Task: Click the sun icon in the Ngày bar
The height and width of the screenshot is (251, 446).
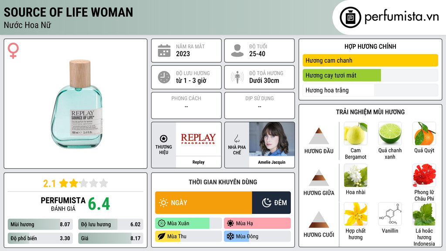Action: point(163,203)
